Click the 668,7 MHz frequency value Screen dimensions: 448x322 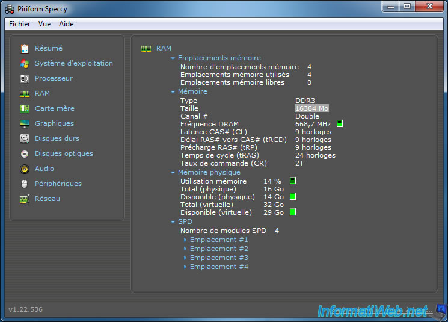coord(313,124)
